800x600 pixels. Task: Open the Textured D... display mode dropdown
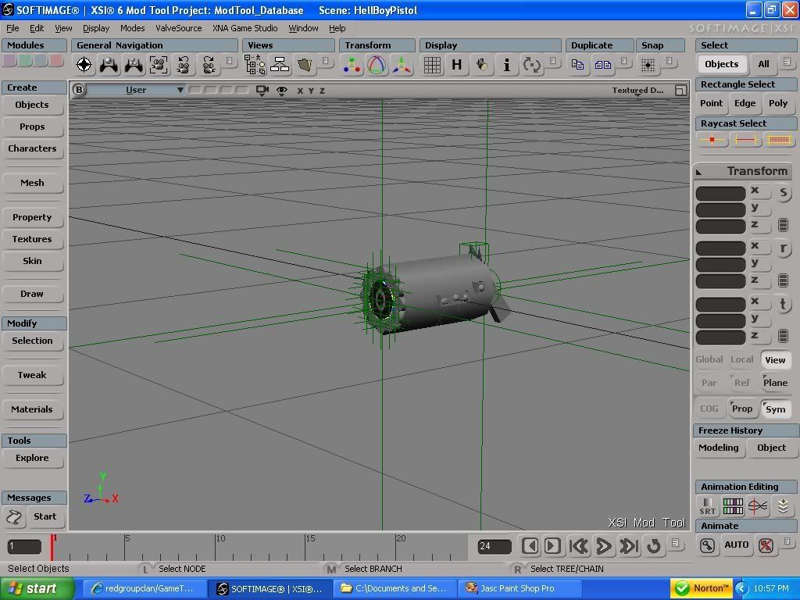click(x=637, y=91)
